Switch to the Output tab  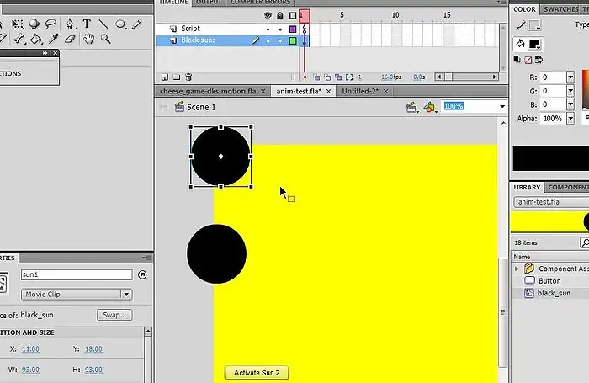pos(207,3)
